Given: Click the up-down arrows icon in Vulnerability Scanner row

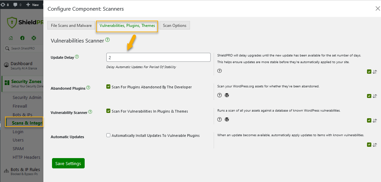Looking at the screenshot, I should [375, 121].
